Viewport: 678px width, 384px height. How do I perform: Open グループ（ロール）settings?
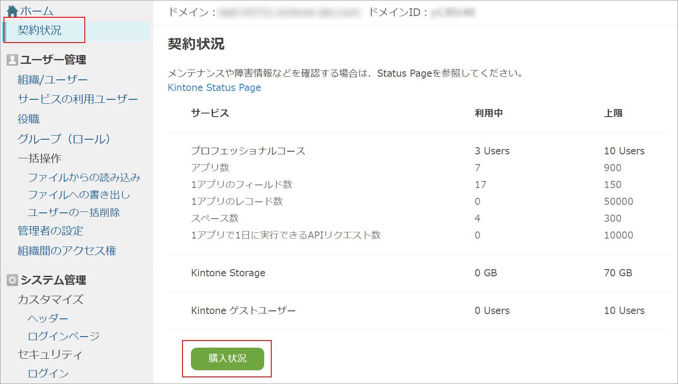(64, 139)
